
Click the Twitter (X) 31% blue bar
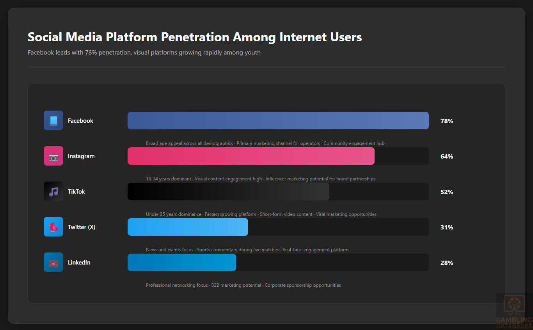(x=188, y=227)
